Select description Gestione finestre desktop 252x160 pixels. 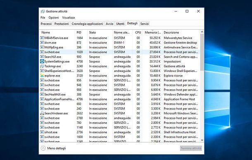point(180,42)
